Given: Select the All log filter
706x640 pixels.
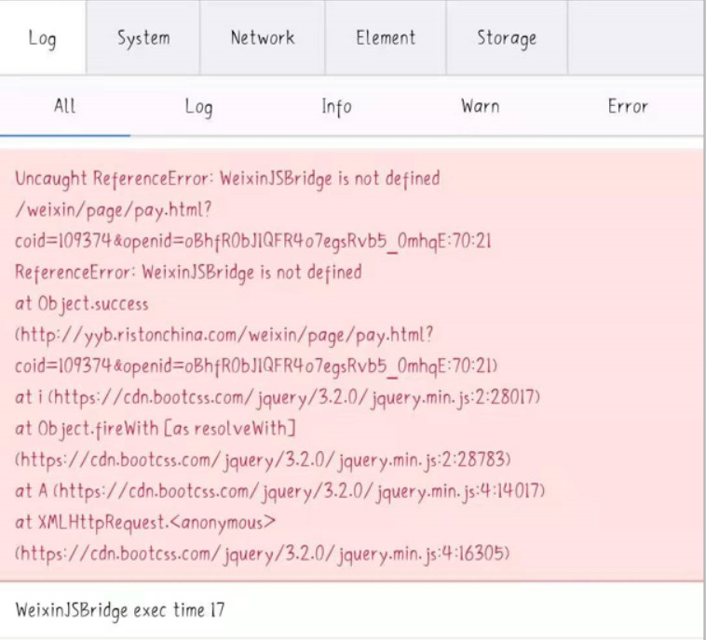Looking at the screenshot, I should (64, 107).
